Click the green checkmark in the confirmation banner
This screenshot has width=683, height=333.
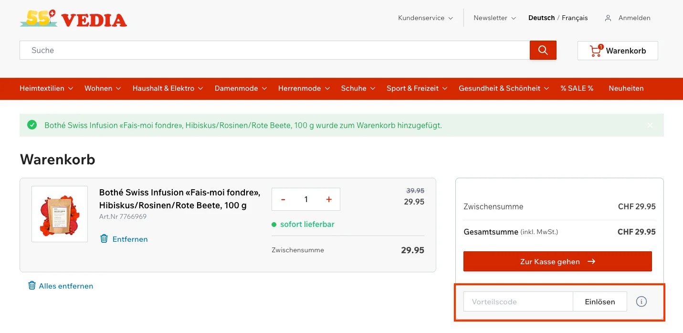coord(32,125)
